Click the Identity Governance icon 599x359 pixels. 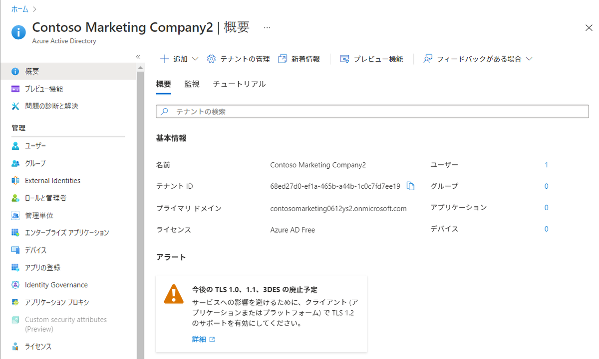pyautogui.click(x=15, y=285)
